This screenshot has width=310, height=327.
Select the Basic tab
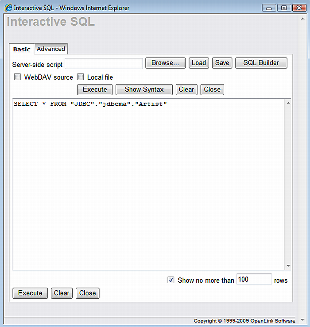pyautogui.click(x=22, y=49)
